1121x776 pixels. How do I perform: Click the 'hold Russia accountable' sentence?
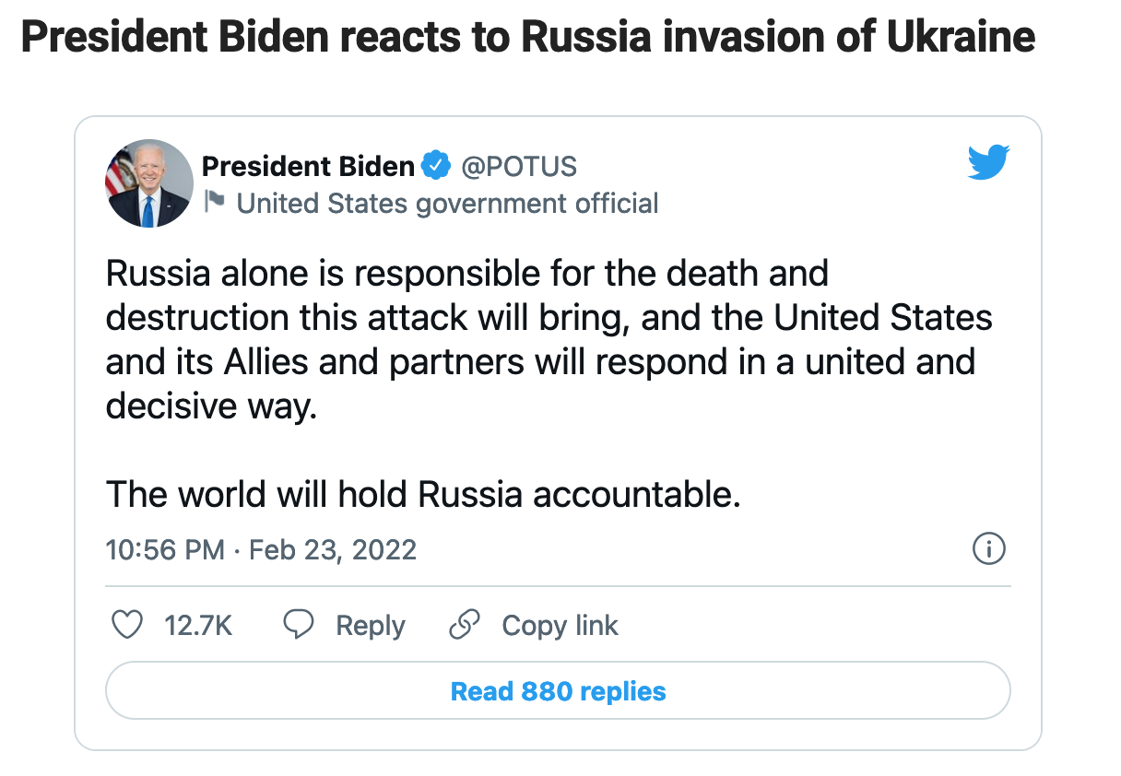coord(423,495)
